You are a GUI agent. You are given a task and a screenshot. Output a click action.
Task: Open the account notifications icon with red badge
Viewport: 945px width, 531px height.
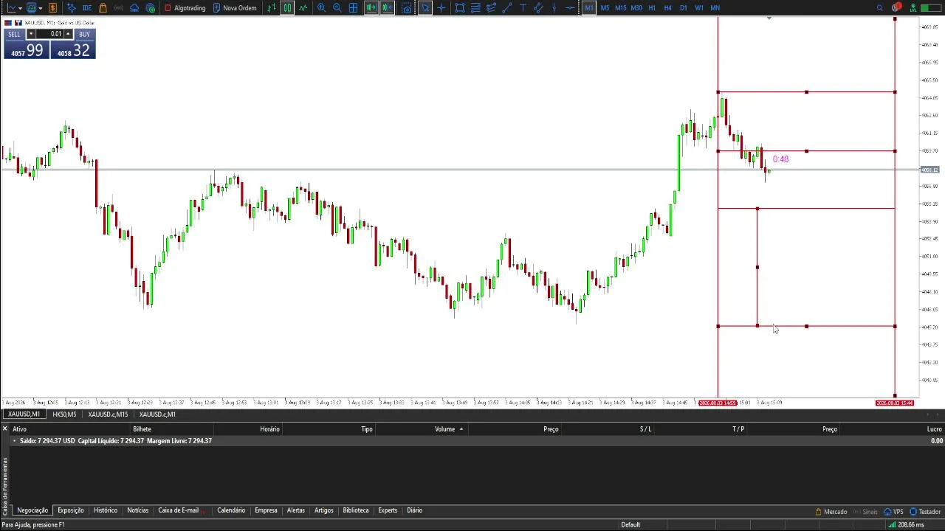click(x=896, y=7)
